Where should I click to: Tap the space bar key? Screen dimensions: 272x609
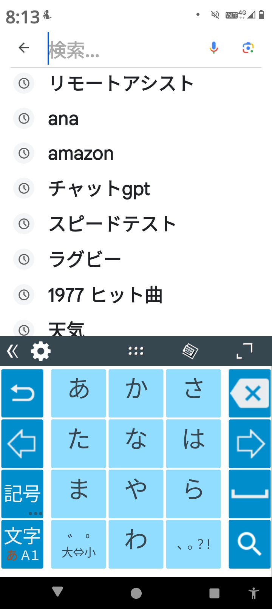coord(250,494)
